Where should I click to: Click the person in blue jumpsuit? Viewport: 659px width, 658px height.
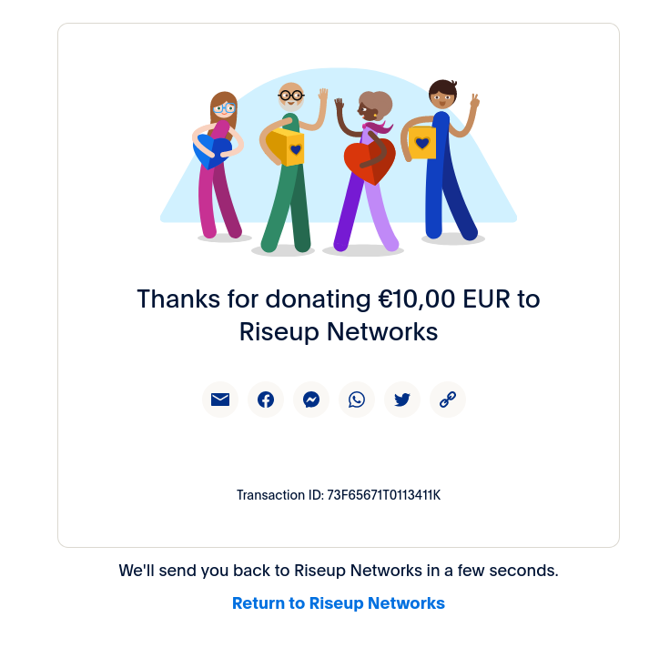441,162
